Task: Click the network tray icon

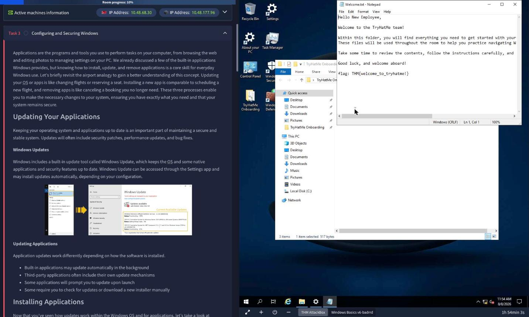Action: (x=485, y=301)
